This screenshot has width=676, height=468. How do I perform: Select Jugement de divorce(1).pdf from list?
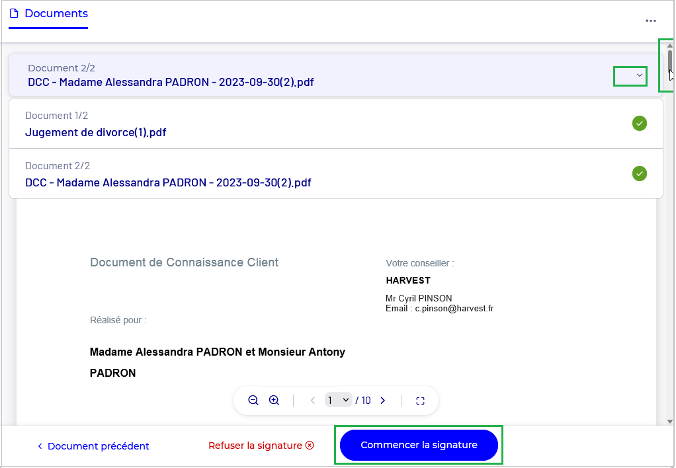click(x=96, y=132)
